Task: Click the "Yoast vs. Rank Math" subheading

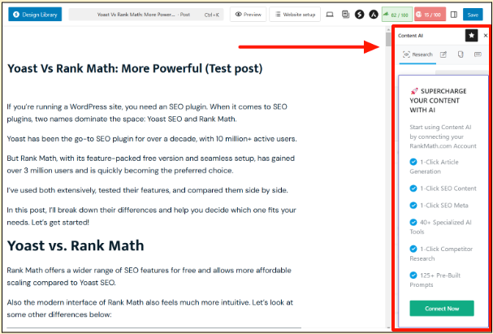Action: 76,245
